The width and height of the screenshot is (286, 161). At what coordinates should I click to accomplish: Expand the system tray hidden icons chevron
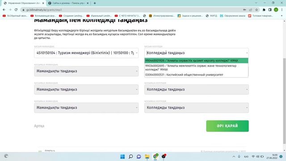click(234, 157)
